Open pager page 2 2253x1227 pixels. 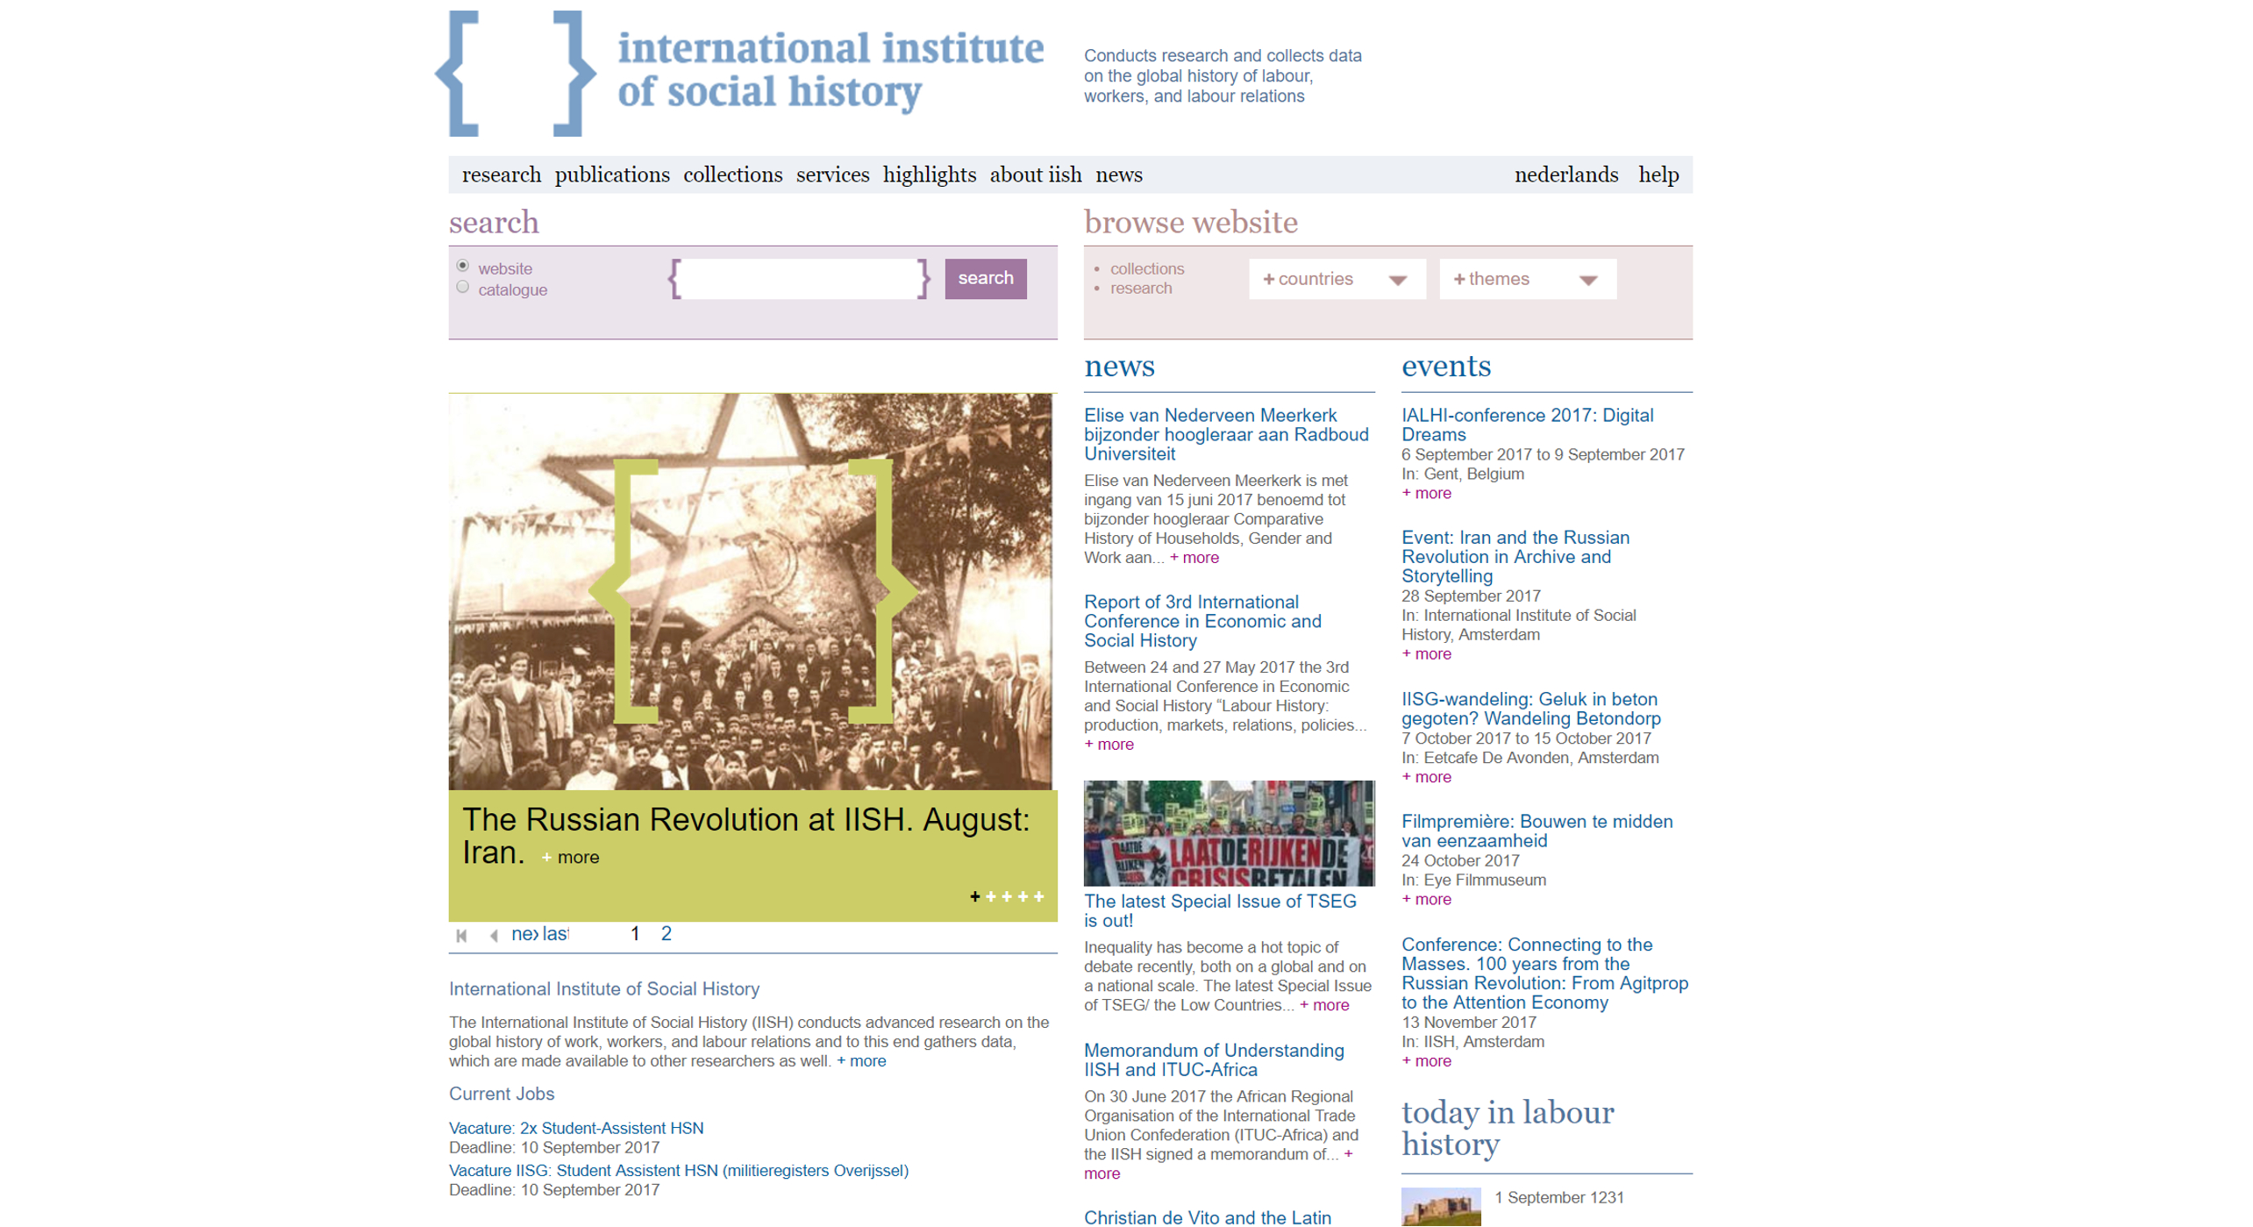click(667, 934)
